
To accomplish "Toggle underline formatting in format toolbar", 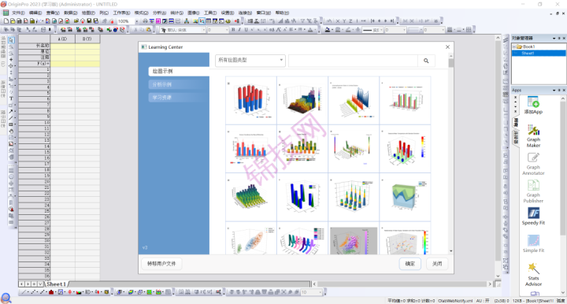I will coord(246,30).
